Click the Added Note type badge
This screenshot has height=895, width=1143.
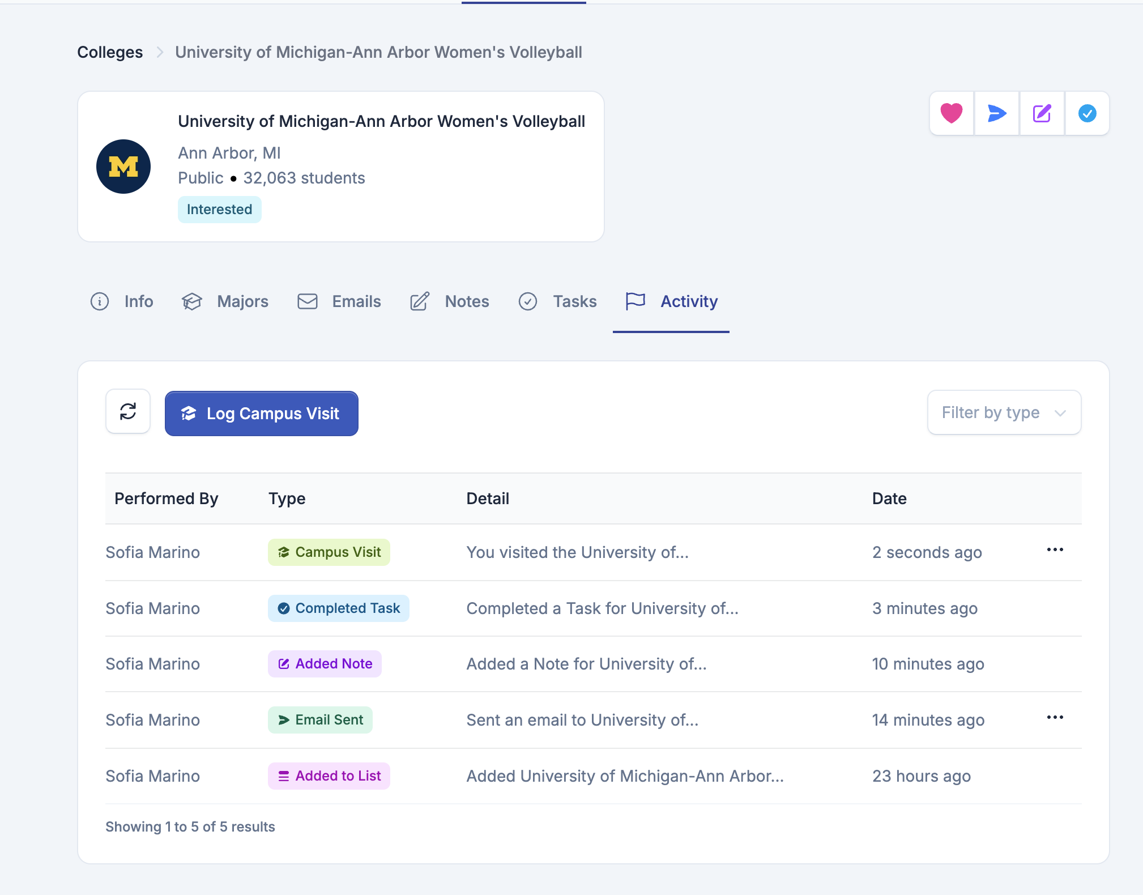(325, 664)
